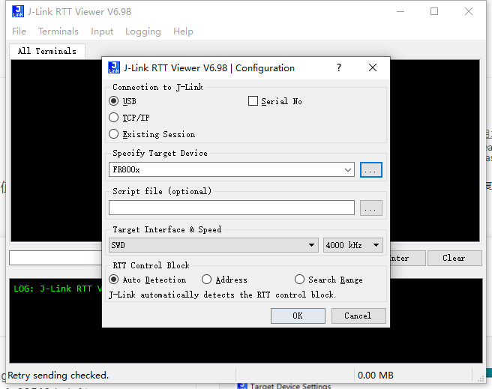Select the TCP/IP connection option
This screenshot has width=492, height=389.
point(113,118)
